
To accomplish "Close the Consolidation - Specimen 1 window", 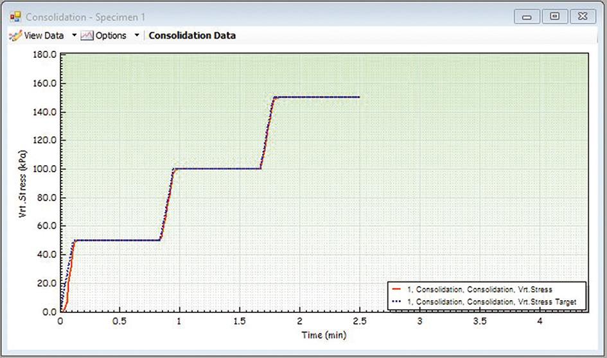I will coord(582,17).
